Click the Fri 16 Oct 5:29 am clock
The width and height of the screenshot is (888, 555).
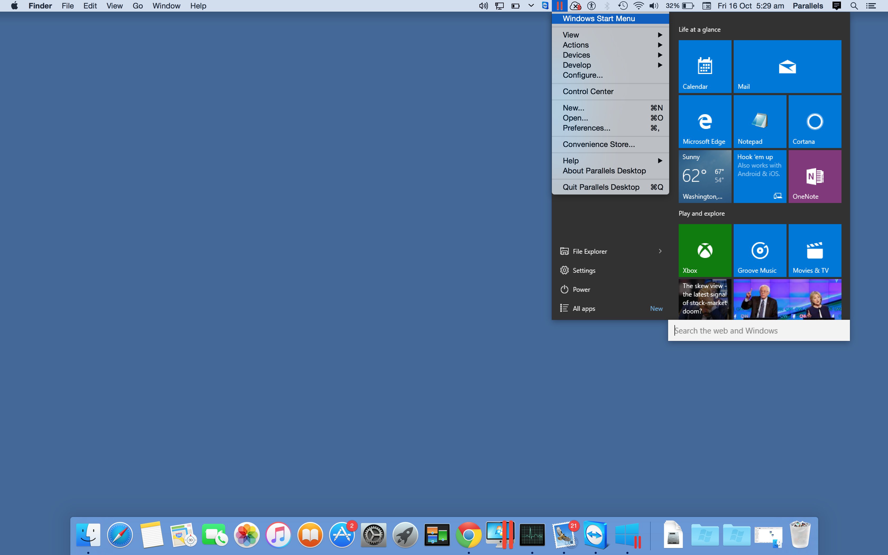pyautogui.click(x=750, y=6)
